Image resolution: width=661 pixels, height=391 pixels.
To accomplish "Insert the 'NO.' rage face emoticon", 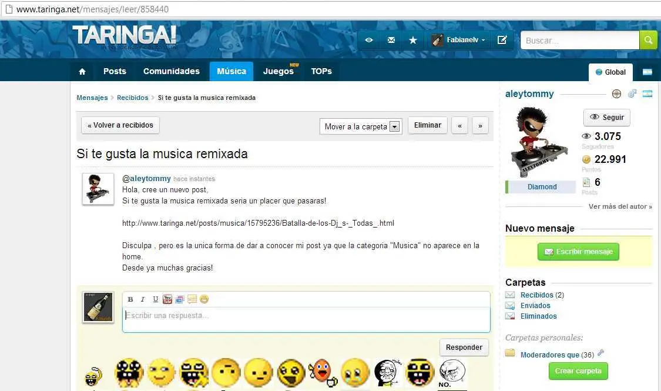I will [452, 373].
